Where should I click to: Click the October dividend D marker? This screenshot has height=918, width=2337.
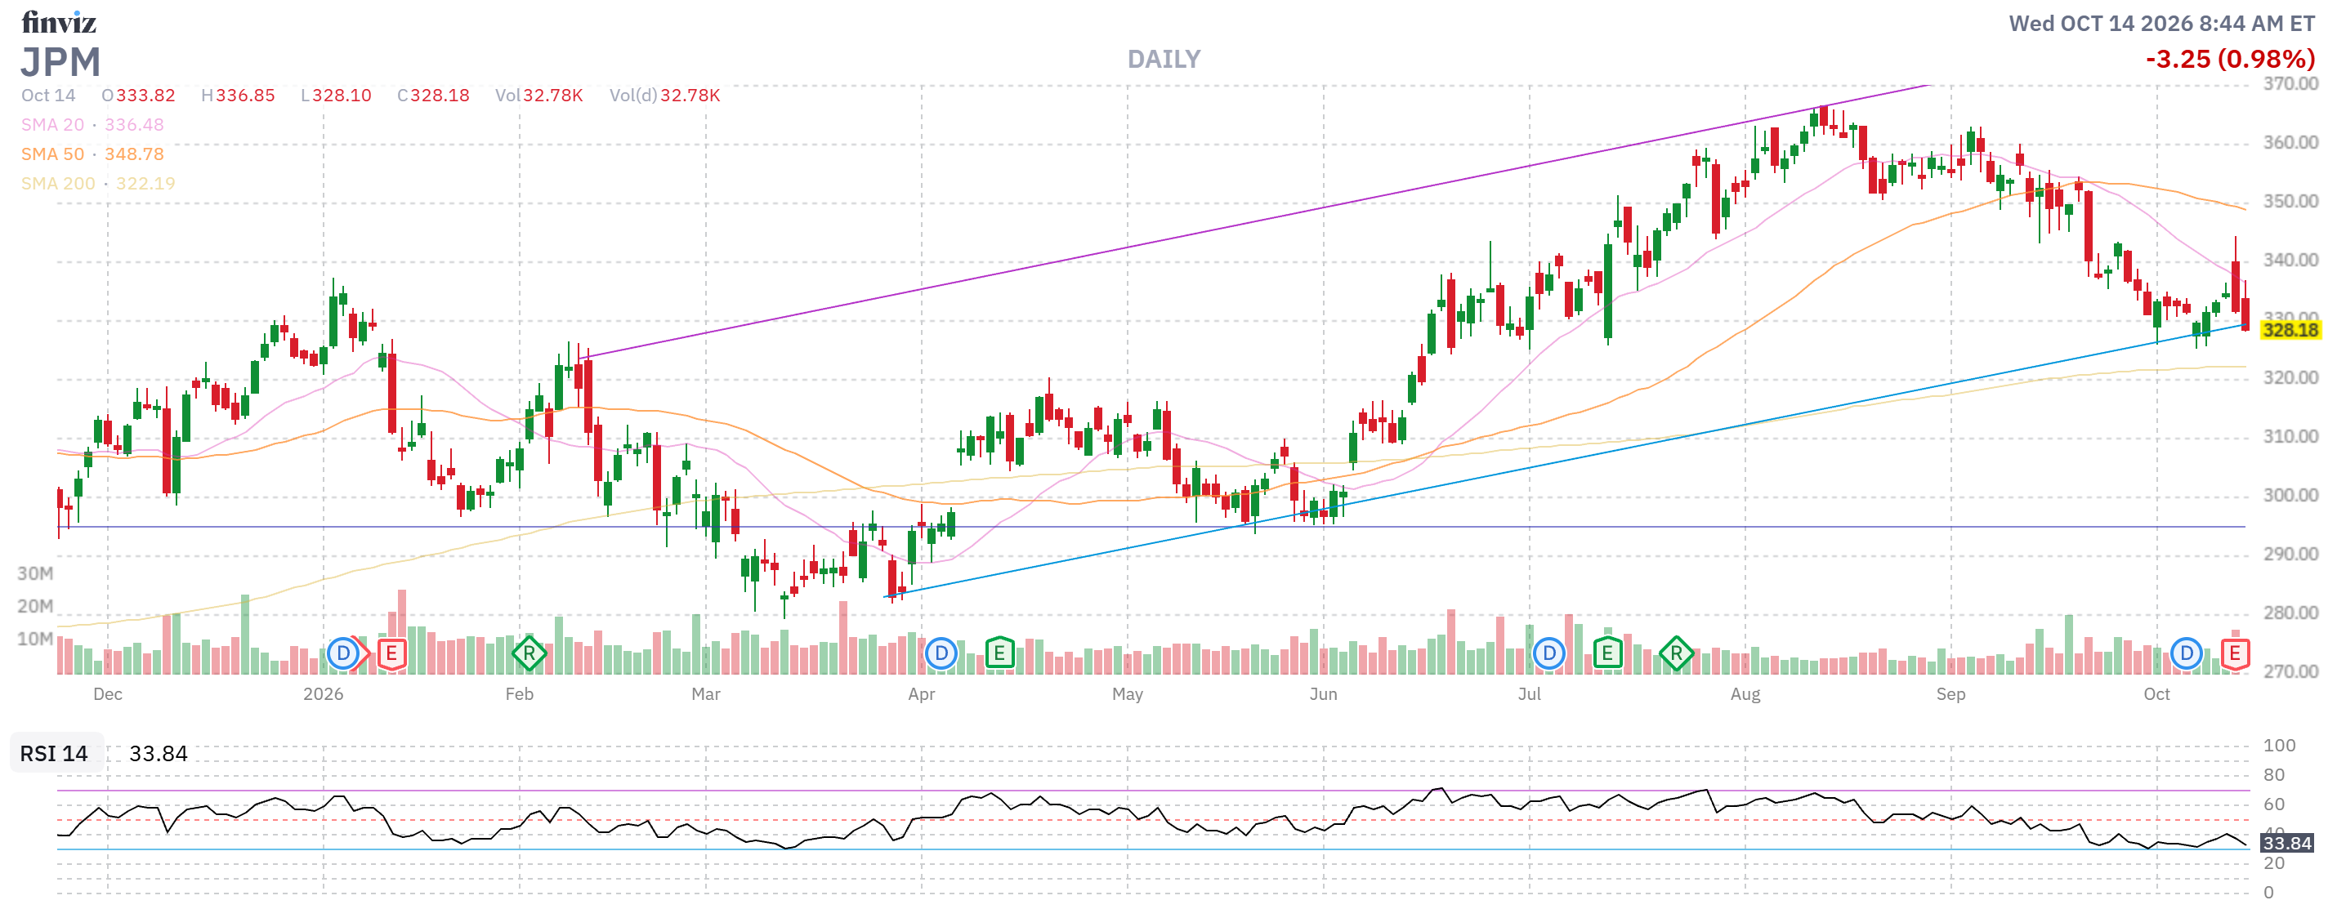pos(2187,653)
